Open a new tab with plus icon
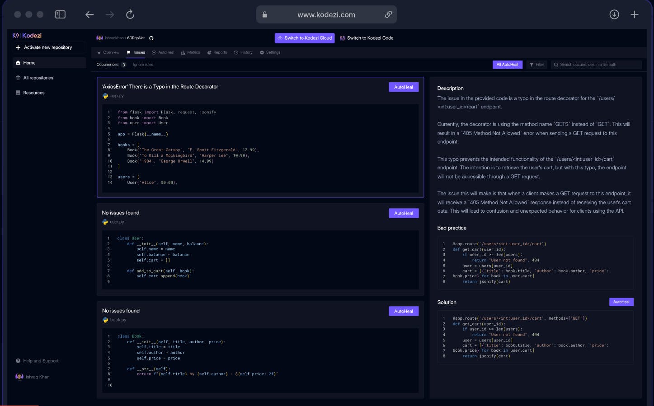Viewport: 654px width, 406px height. 635,14
